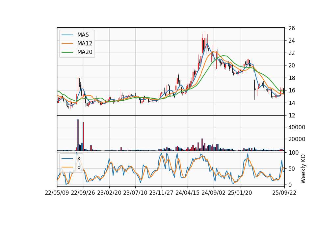The width and height of the screenshot is (316, 227).
Task: Click the KD axis value 0
Action: click(x=290, y=185)
